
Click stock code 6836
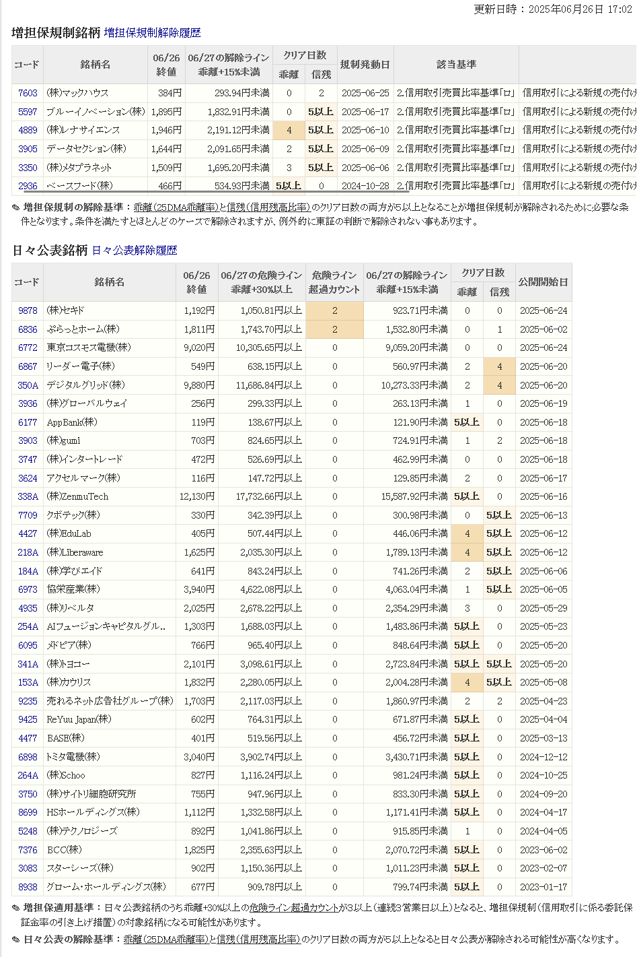coord(28,329)
